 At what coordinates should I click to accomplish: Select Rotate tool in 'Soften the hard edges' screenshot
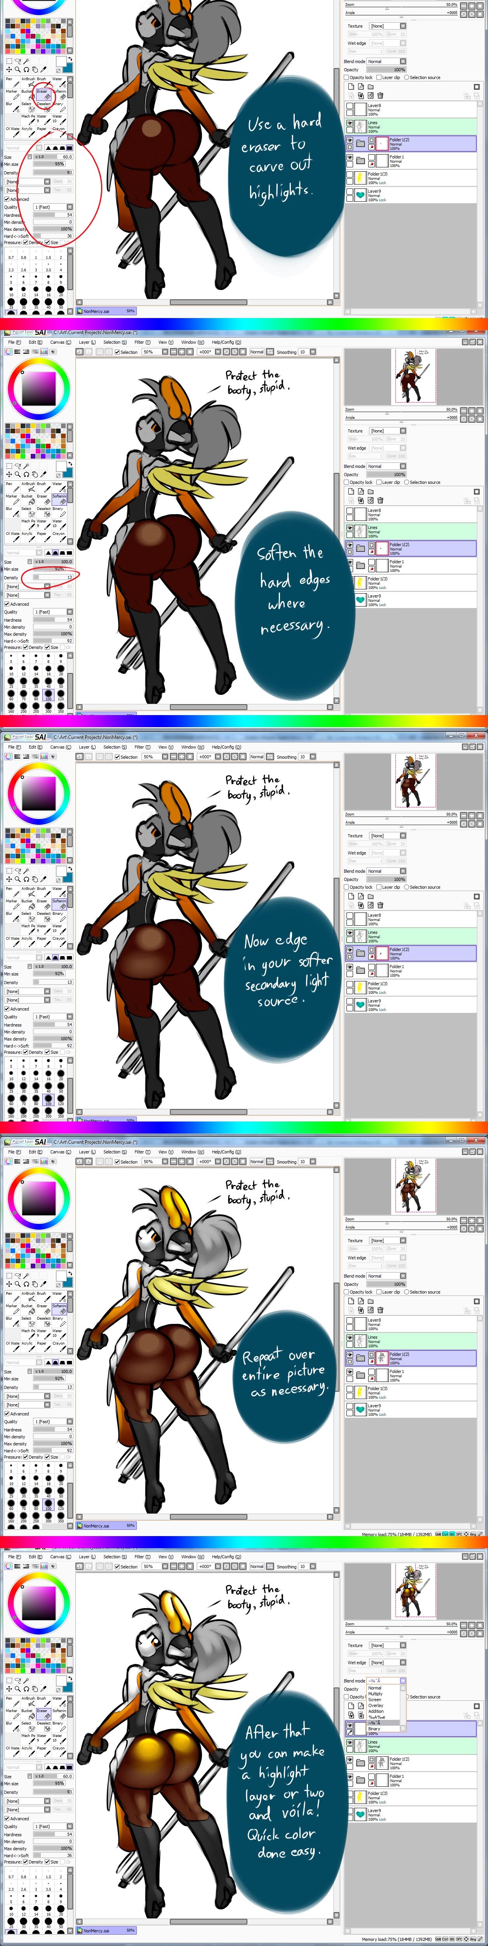coord(26,475)
